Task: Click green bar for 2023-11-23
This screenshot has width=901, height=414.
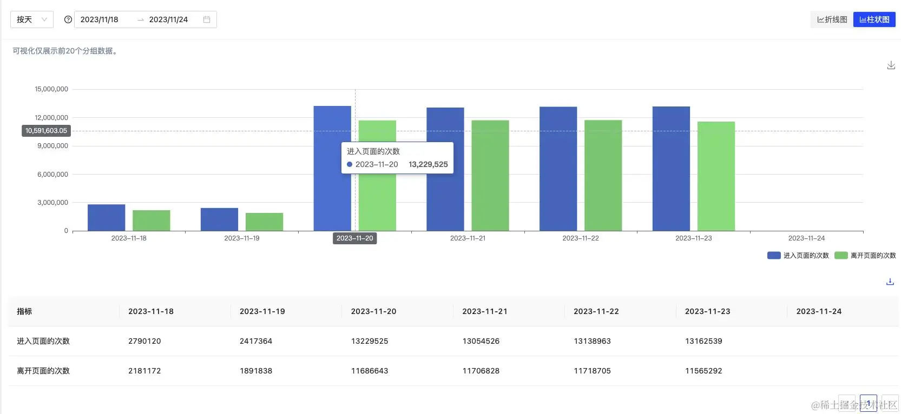Action: [716, 176]
